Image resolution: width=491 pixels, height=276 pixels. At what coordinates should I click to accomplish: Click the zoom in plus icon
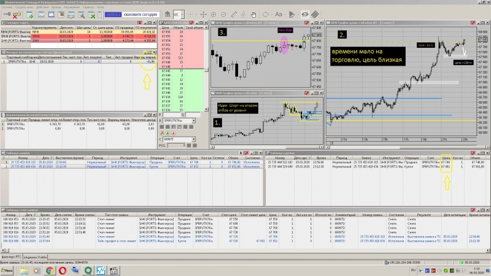pos(214,14)
